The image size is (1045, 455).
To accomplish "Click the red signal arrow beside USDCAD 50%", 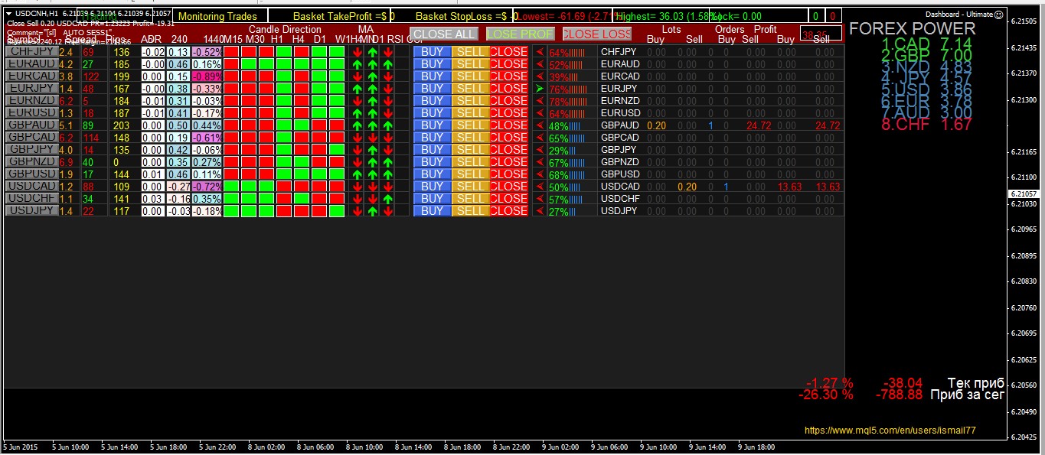I will 540,187.
